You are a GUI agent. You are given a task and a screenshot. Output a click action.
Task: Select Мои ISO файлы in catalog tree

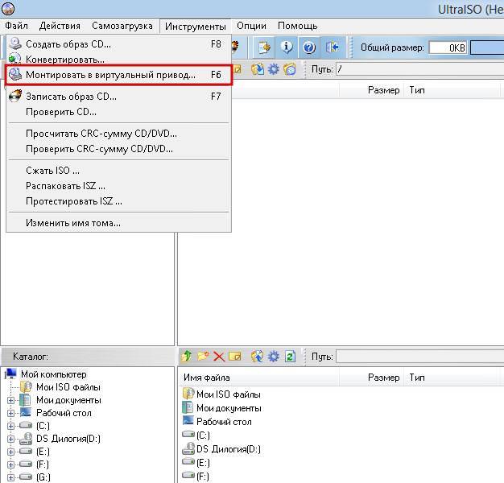point(68,387)
